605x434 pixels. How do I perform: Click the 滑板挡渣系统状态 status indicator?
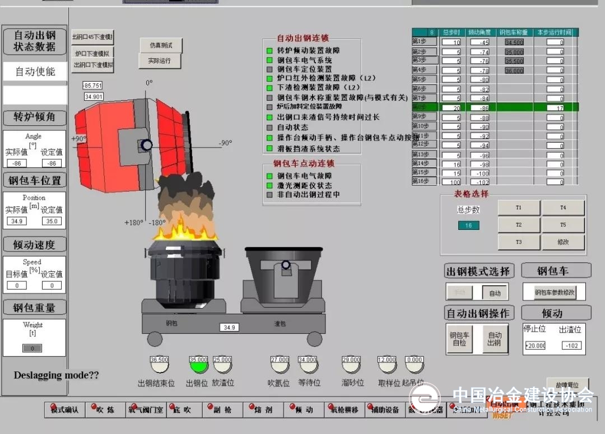point(269,148)
